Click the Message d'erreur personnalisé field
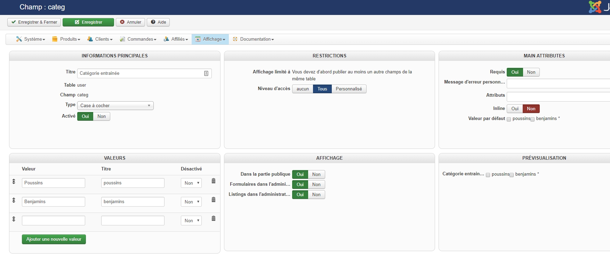 (x=558, y=83)
